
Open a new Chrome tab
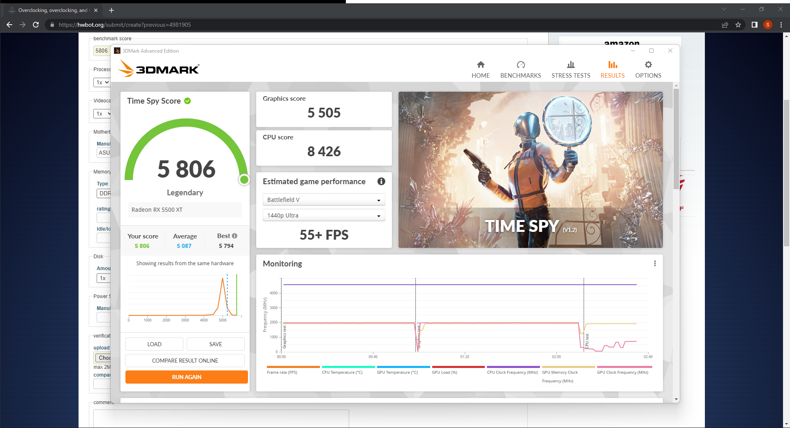[111, 10]
